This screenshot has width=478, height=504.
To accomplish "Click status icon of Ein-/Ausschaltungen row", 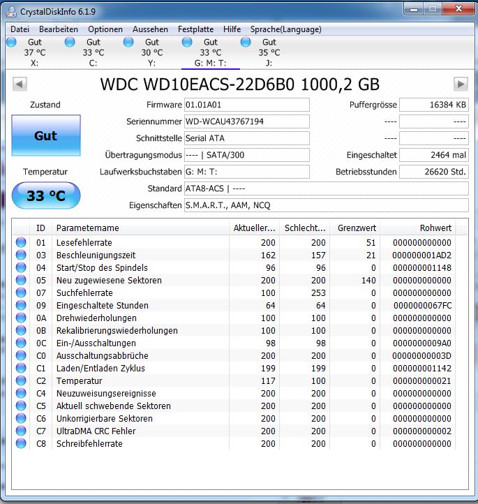I will (x=21, y=343).
